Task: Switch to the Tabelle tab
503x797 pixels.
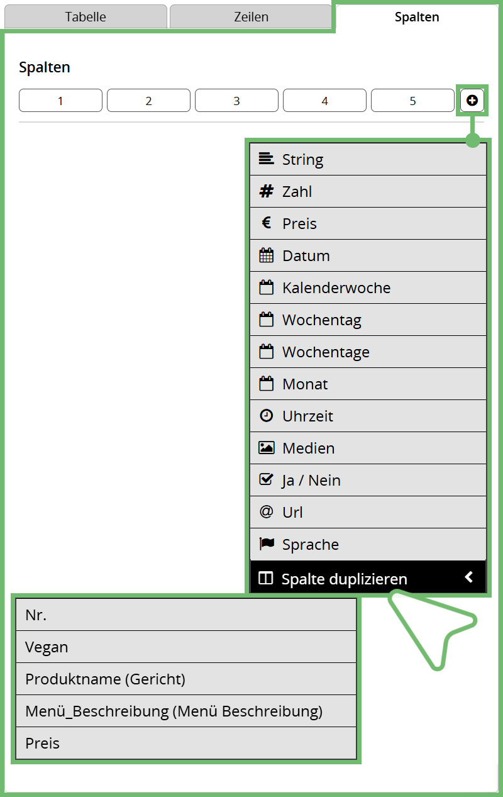Action: point(86,17)
